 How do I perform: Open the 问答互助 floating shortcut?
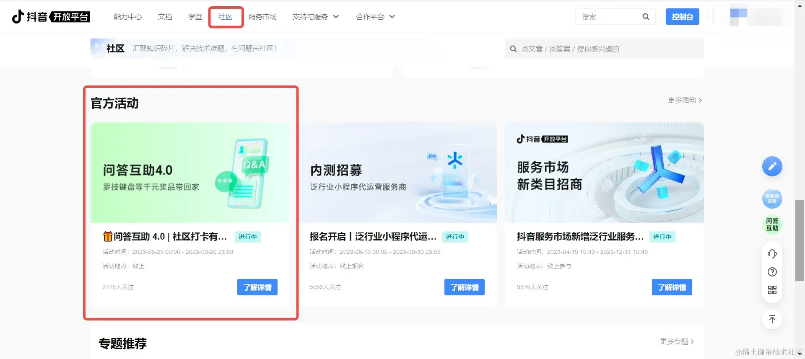[x=772, y=225]
